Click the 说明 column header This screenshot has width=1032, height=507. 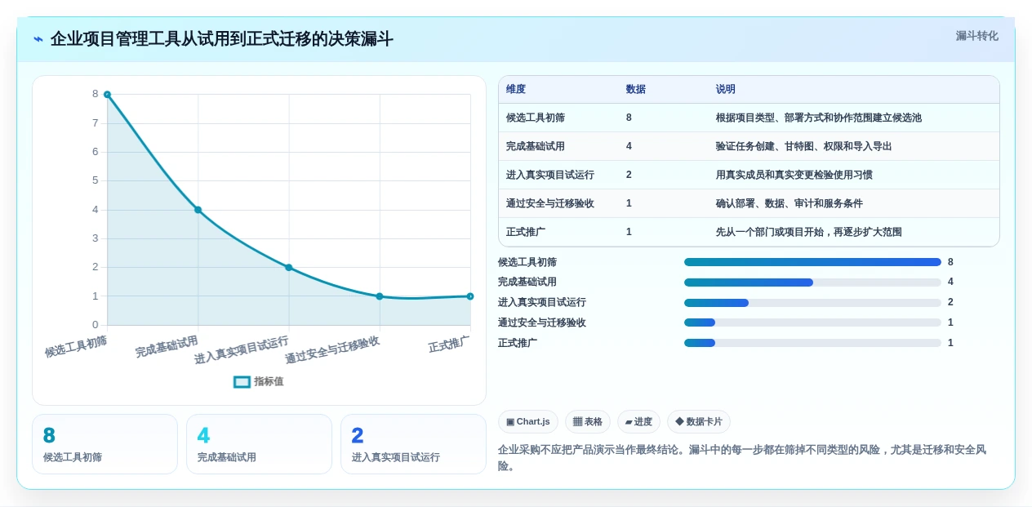point(725,89)
